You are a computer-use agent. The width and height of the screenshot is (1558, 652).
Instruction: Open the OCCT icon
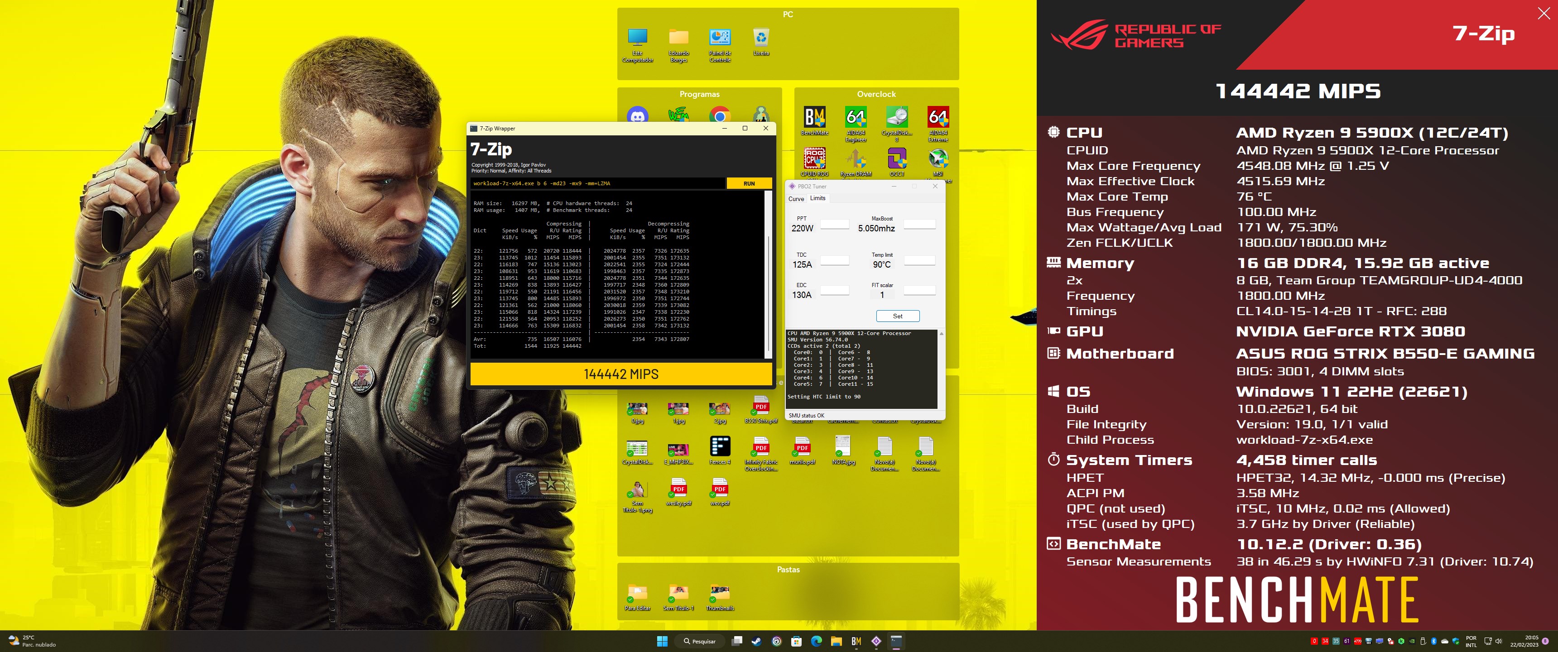(x=897, y=162)
